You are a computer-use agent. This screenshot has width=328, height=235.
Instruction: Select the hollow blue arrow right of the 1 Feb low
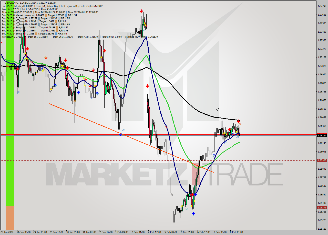pyautogui.click(x=124, y=130)
